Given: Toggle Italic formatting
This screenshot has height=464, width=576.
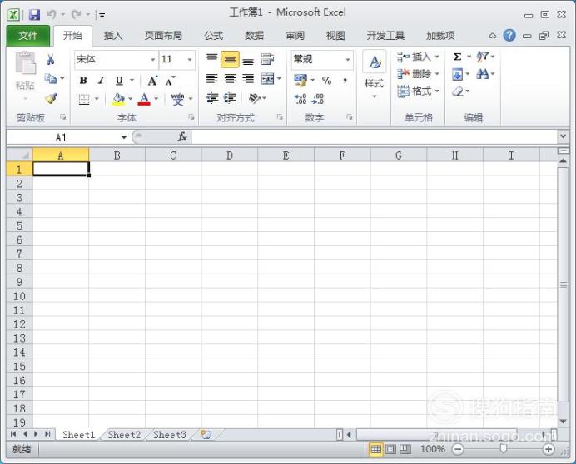Looking at the screenshot, I should 101,81.
